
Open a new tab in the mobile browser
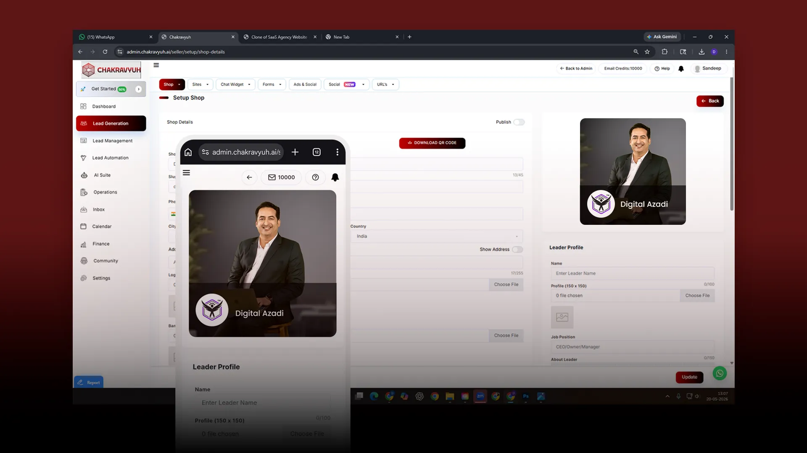point(295,152)
